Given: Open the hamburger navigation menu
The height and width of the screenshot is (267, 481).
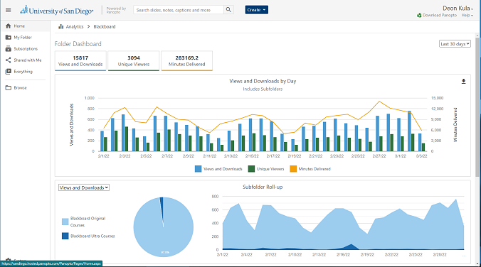Looking at the screenshot, I should click(9, 10).
